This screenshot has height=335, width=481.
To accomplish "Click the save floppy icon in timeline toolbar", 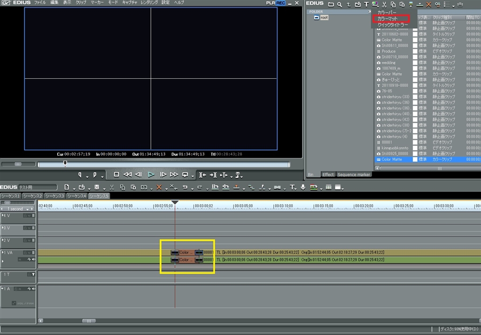I will tap(97, 187).
